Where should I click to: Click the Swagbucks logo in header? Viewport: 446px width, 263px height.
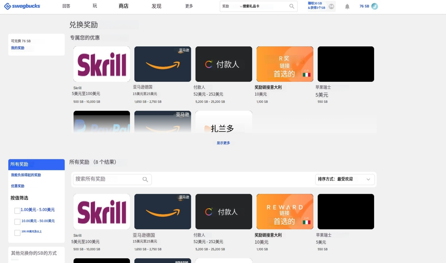pos(22,6)
